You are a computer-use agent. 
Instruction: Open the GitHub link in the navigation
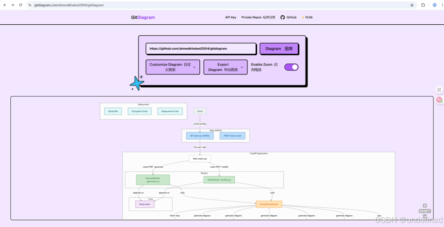[289, 17]
